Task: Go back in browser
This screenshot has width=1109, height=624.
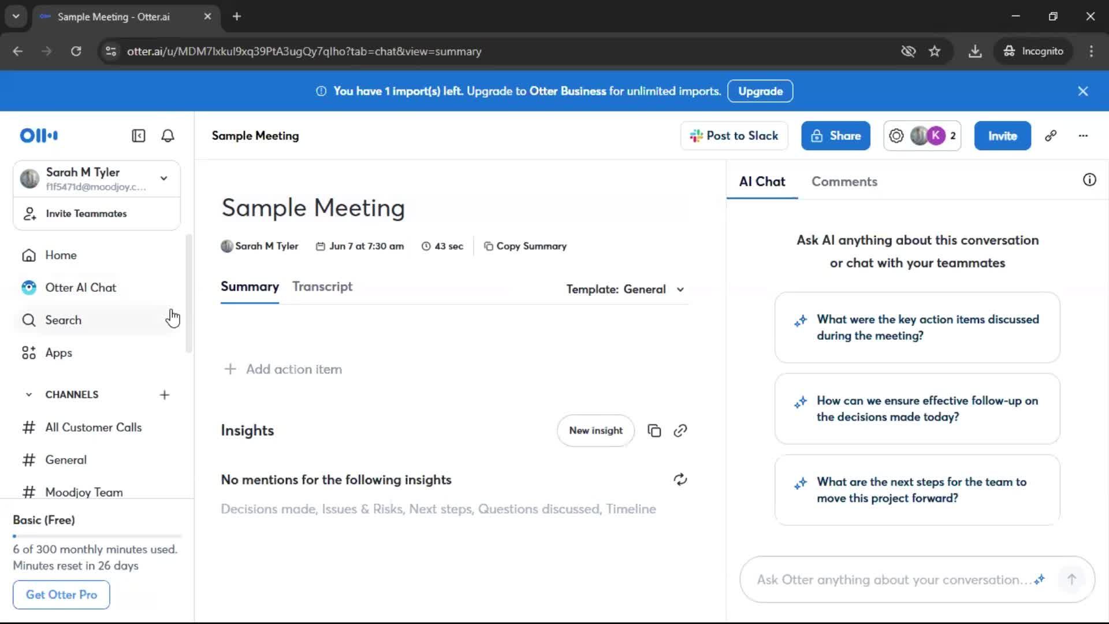Action: [x=18, y=51]
